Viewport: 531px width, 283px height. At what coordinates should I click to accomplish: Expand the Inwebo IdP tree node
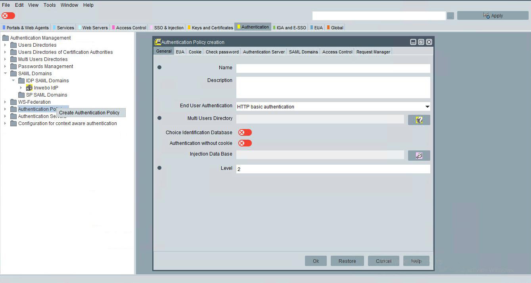pos(21,88)
